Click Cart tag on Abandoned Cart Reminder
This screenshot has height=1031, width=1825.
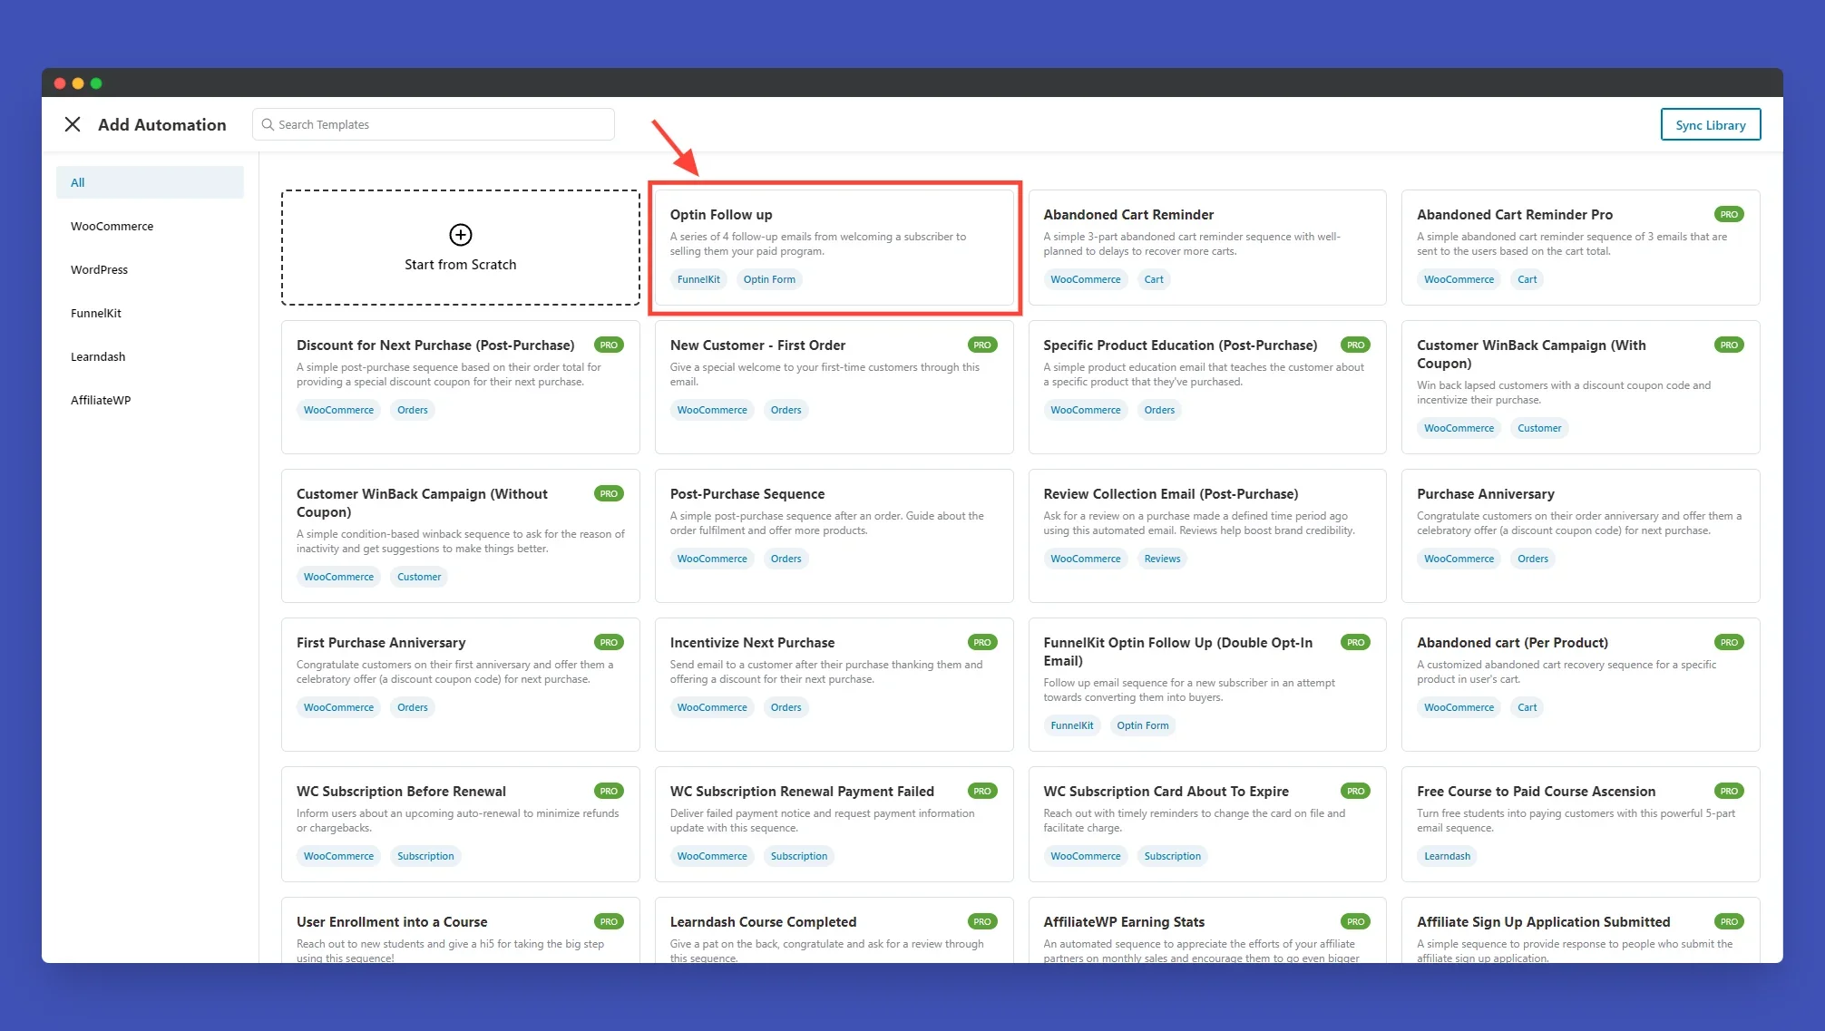tap(1154, 279)
